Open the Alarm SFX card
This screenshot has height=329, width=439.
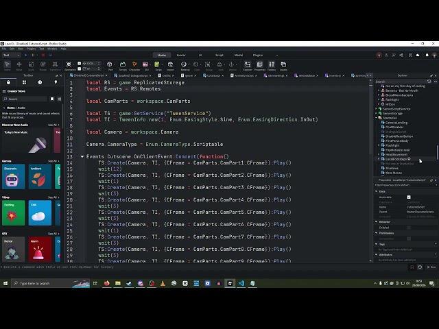[40, 249]
